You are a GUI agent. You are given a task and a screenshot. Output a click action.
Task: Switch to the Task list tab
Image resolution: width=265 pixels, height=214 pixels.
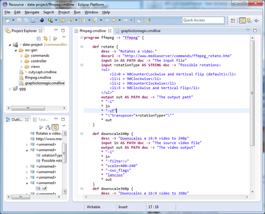click(x=41, y=120)
